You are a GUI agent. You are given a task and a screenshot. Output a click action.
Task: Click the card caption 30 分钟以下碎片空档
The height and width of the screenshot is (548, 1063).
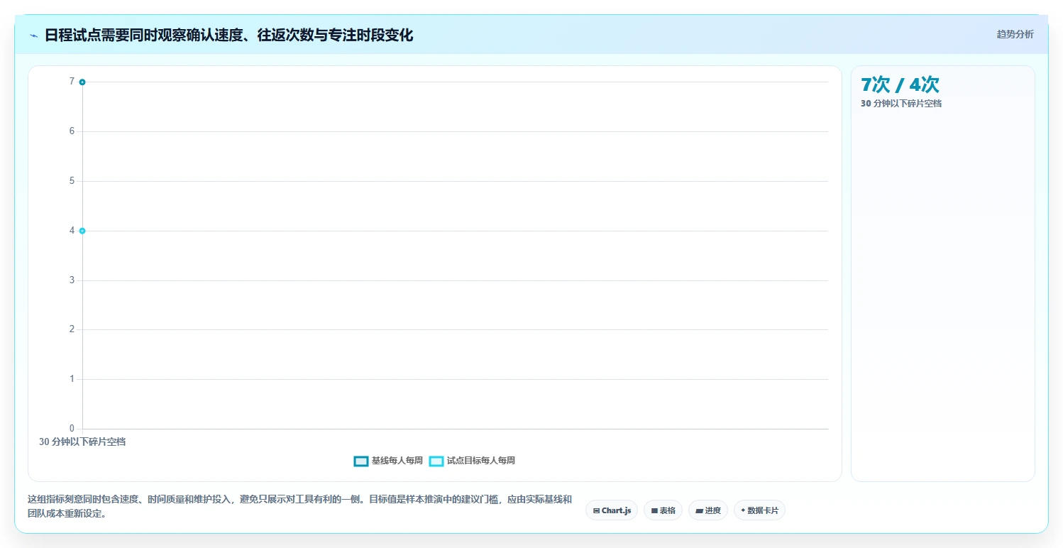[901, 104]
